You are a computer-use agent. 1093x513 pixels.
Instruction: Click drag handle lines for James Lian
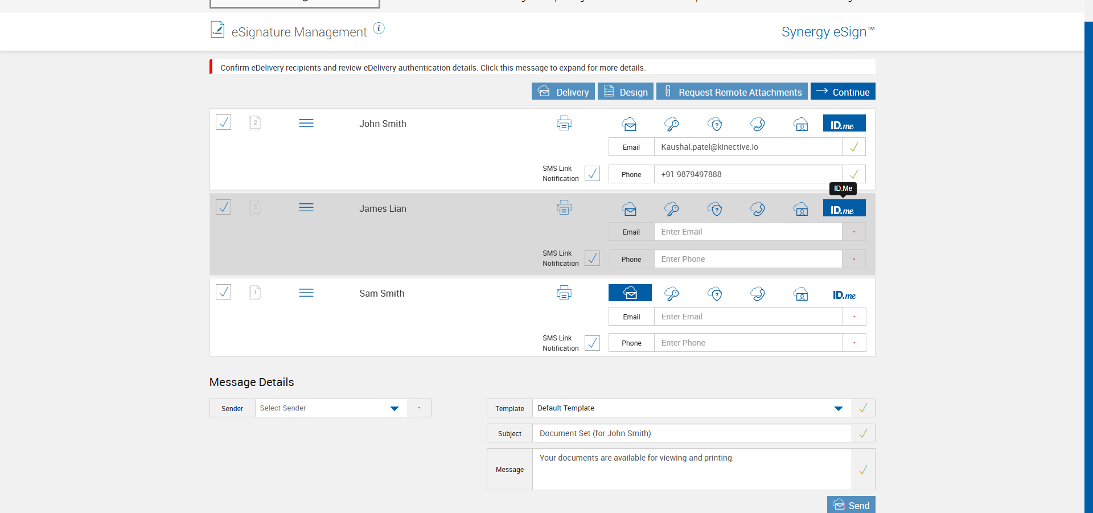(x=306, y=208)
